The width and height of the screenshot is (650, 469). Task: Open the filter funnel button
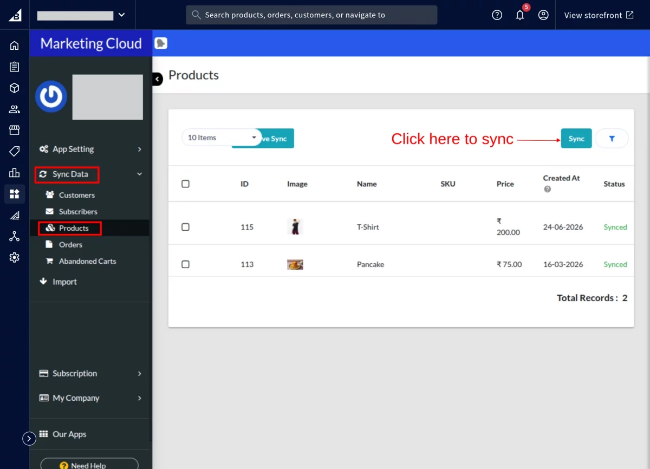612,139
